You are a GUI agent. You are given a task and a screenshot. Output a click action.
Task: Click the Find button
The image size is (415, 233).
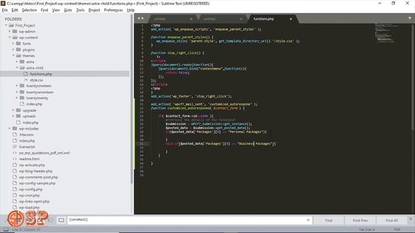tap(329, 220)
